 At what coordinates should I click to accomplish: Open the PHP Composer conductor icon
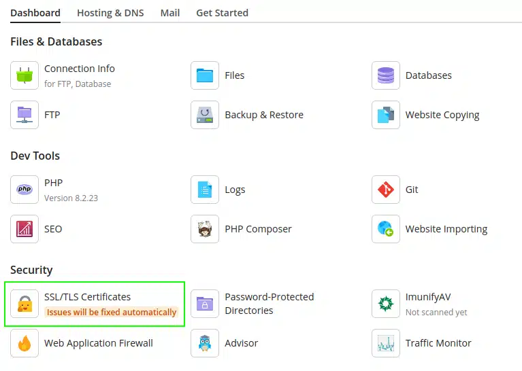coord(205,229)
